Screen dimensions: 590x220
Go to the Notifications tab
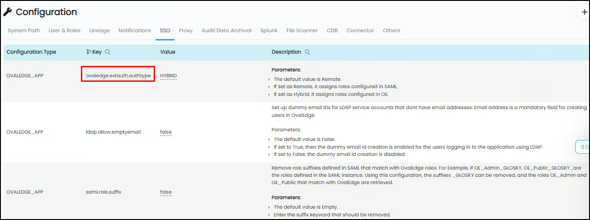(x=135, y=30)
